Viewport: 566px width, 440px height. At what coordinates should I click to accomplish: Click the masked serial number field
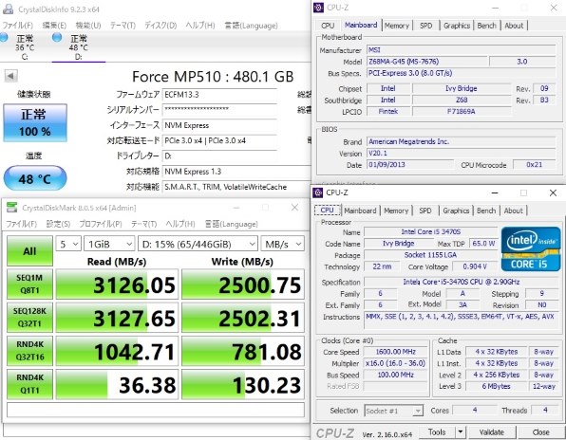tap(219, 110)
